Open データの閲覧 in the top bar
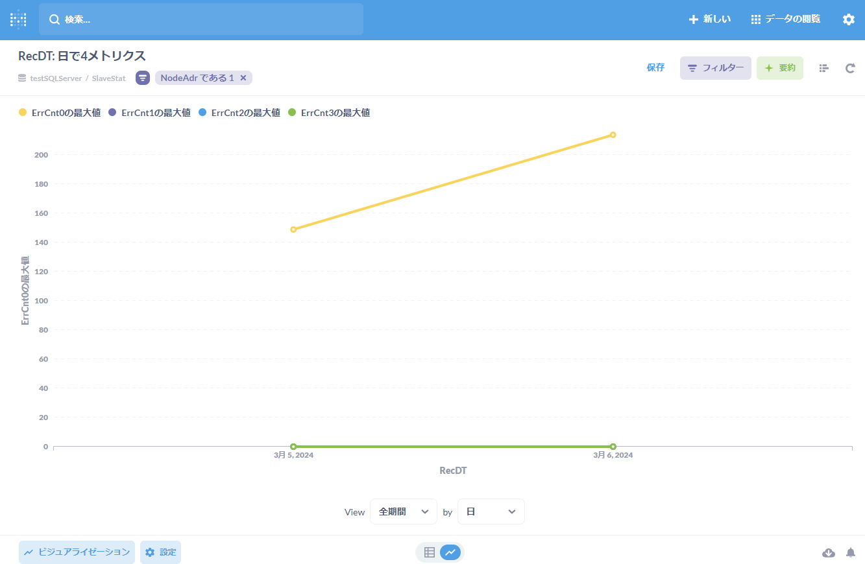The image size is (865, 564). tap(785, 19)
